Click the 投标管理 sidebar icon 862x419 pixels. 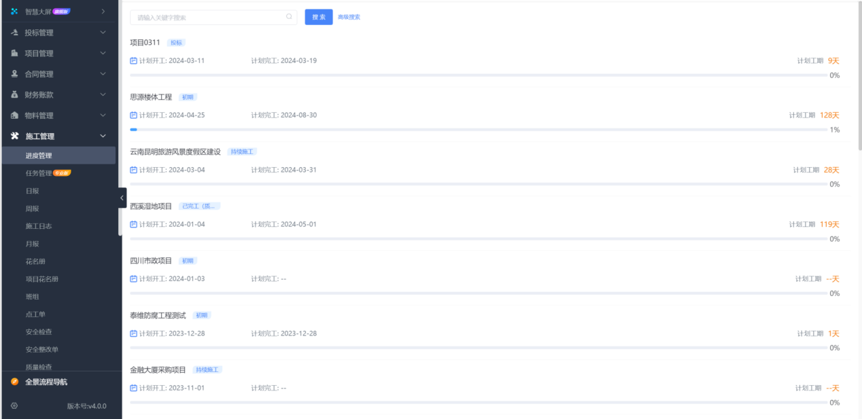tap(14, 33)
